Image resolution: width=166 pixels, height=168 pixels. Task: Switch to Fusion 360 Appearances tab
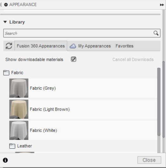(41, 46)
